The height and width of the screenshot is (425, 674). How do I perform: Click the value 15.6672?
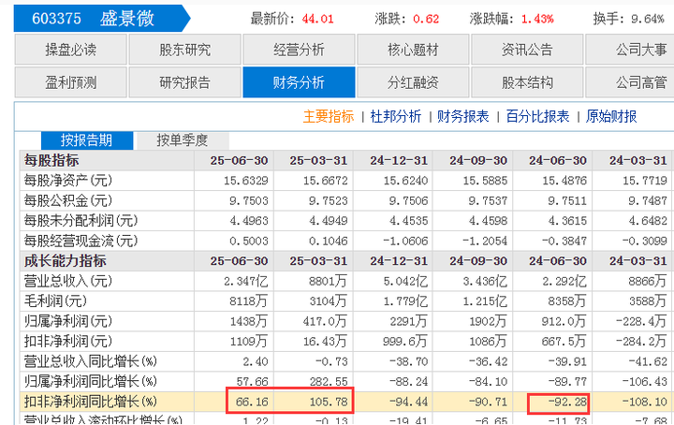pyautogui.click(x=326, y=181)
